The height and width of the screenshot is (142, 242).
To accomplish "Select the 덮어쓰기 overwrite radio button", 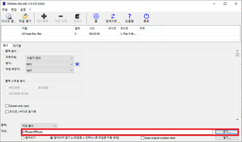I will pyautogui.click(x=23, y=138).
